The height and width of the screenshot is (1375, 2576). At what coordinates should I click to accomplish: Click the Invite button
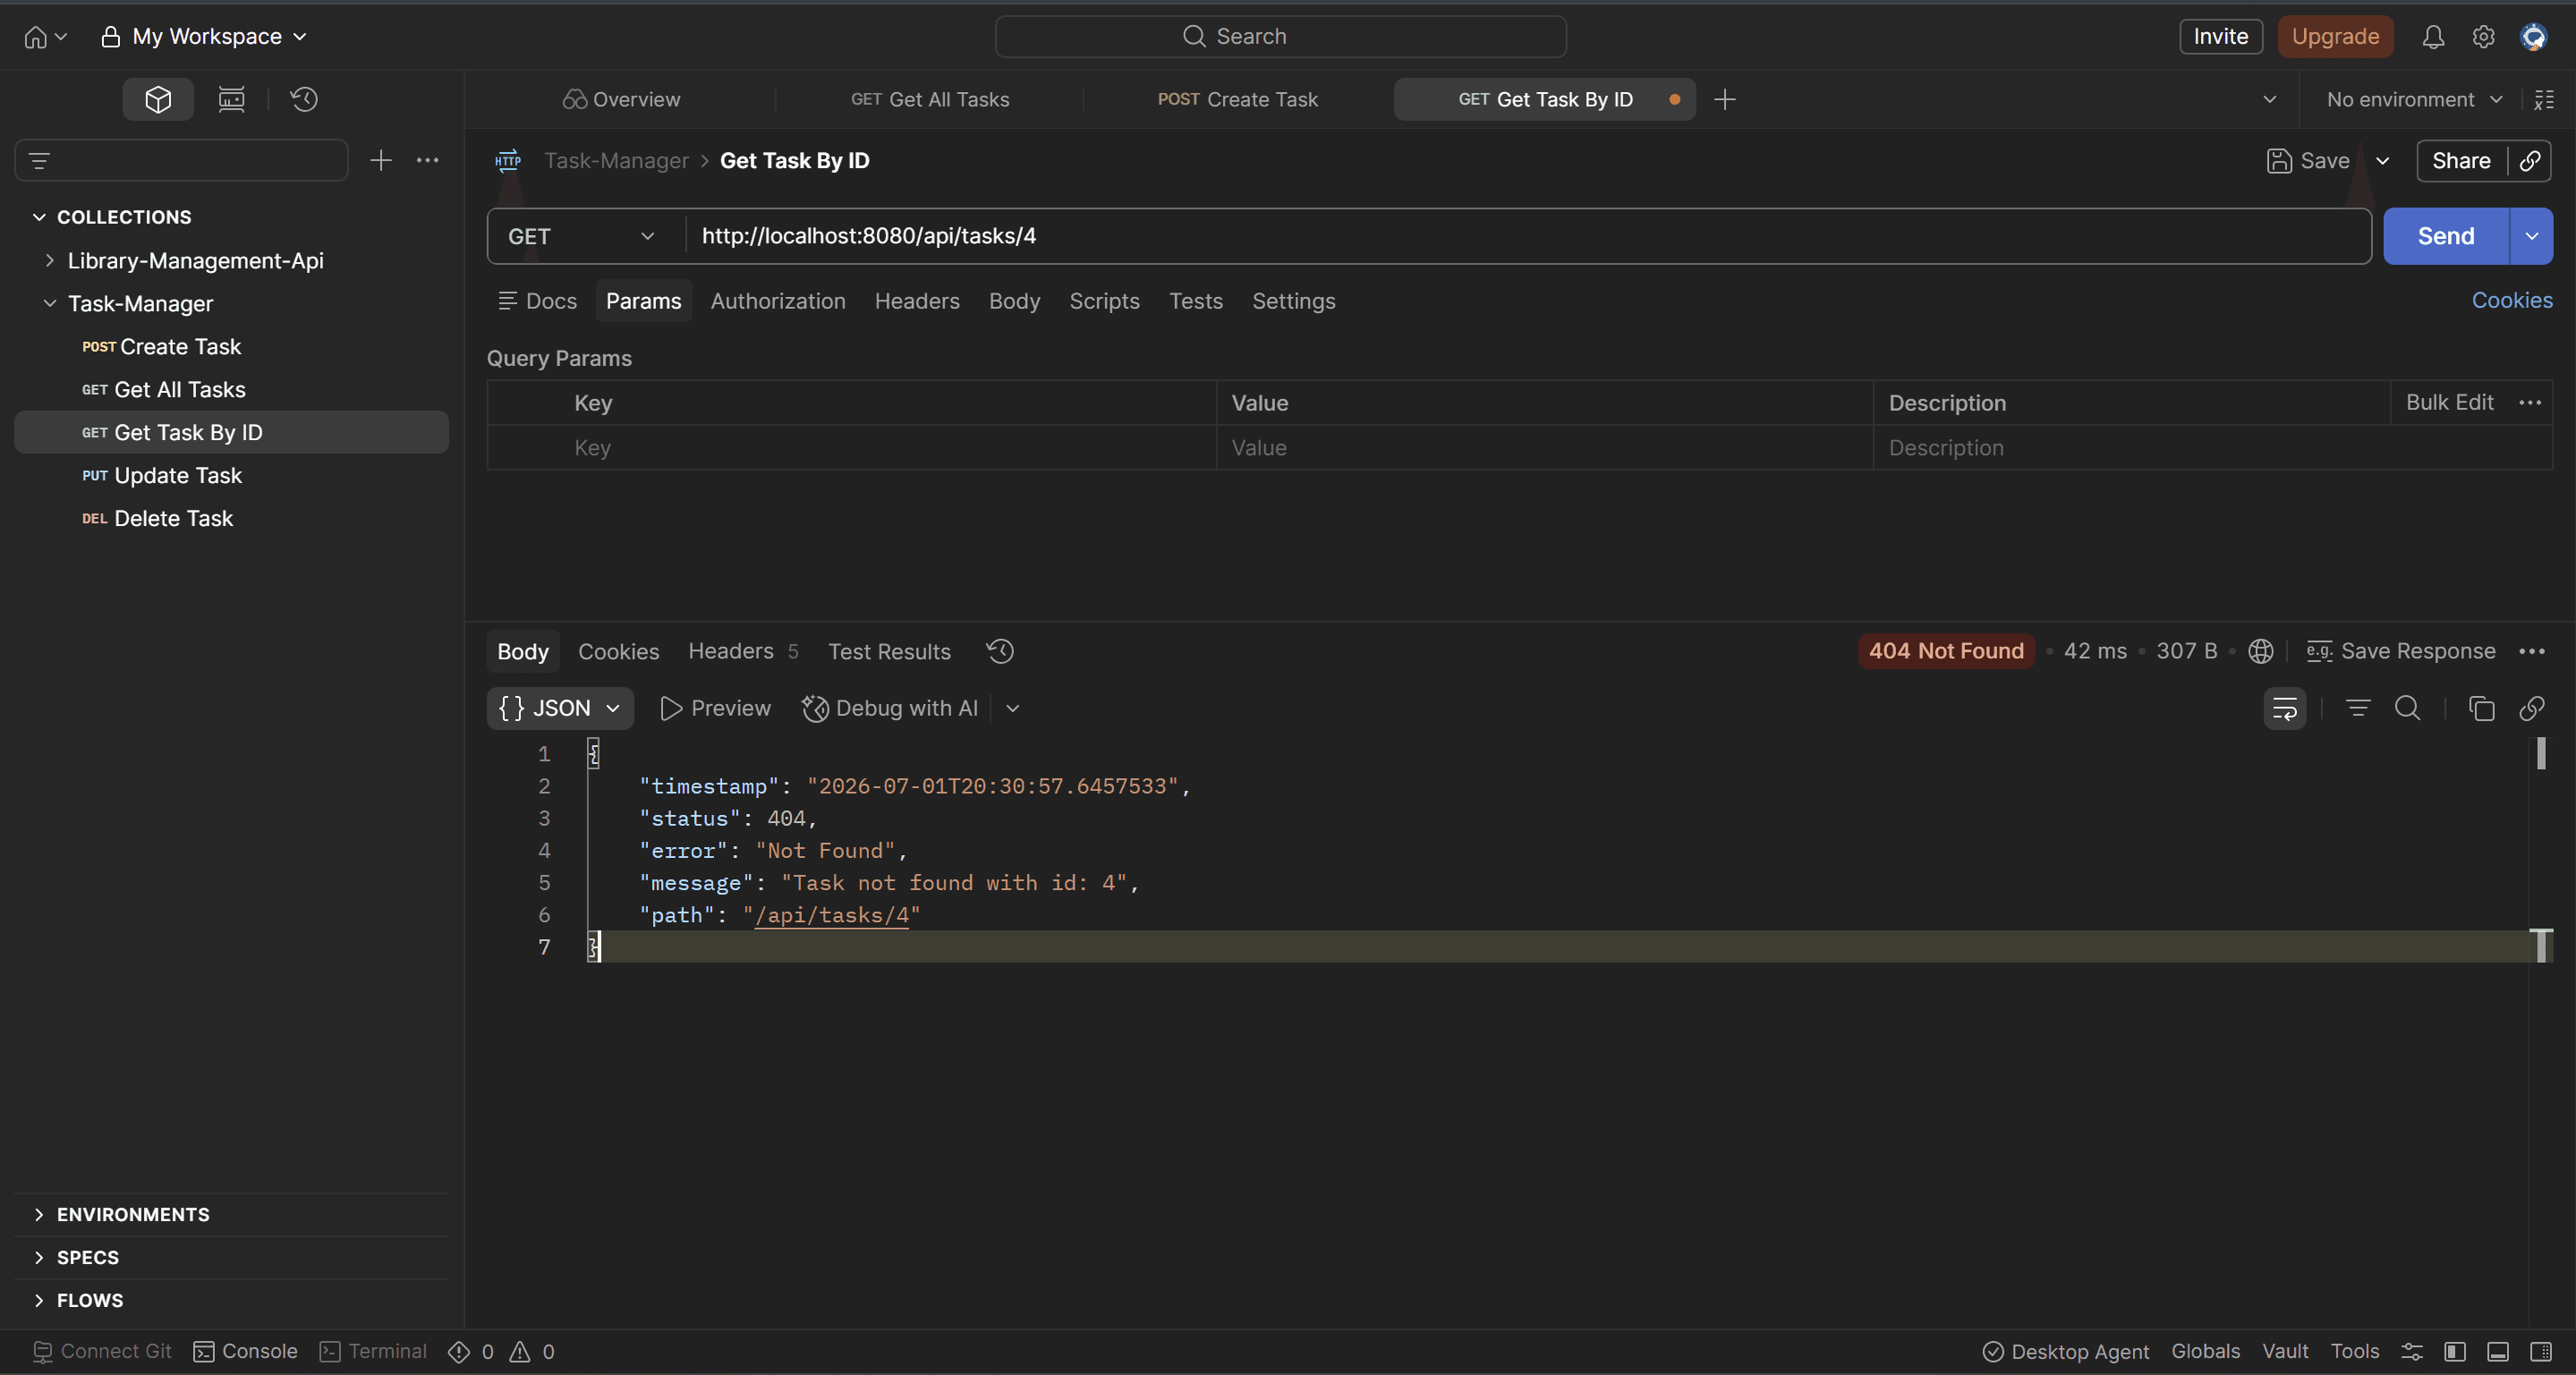[x=2220, y=37]
